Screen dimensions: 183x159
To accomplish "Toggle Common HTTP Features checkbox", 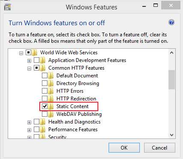I will pyautogui.click(x=36, y=68).
